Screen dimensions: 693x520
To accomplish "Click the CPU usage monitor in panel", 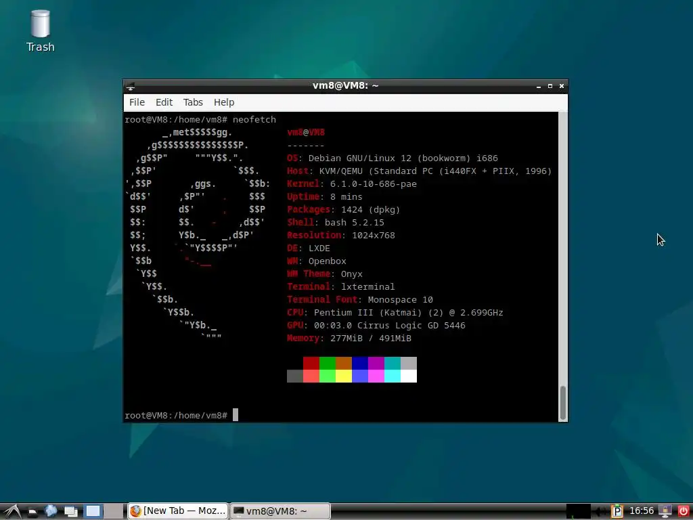I will [x=579, y=511].
